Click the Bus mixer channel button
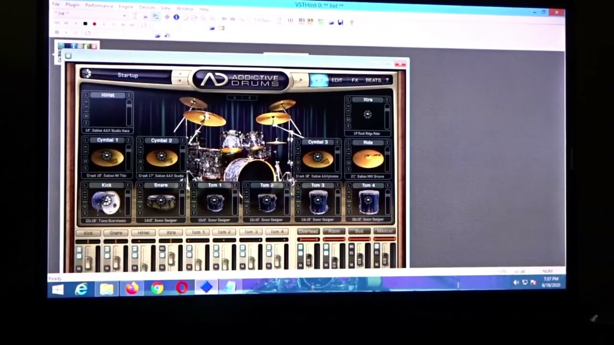Viewport: 614px width, 345px height. click(x=359, y=231)
